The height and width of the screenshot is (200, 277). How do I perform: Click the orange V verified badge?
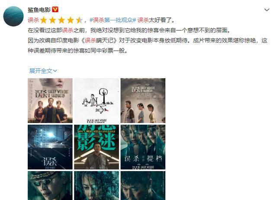click(x=55, y=10)
